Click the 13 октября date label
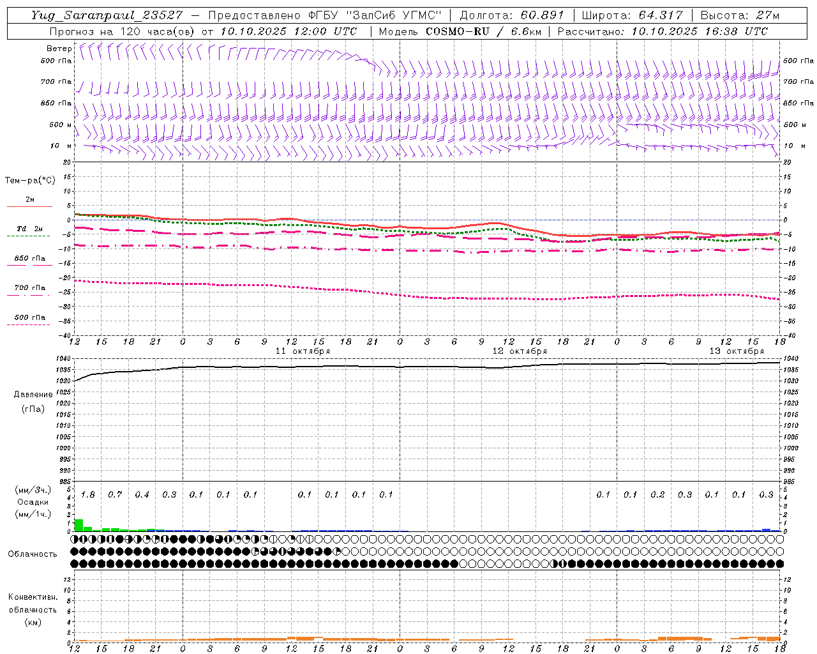This screenshot has width=817, height=654. point(737,351)
